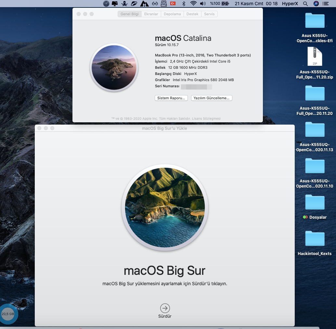Image resolution: width=336 pixels, height=329 pixels.
Task: Click the Siri icon in menu bar
Action: (316, 4)
